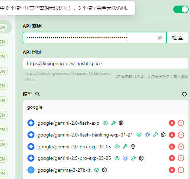The width and height of the screenshot is (190, 179).
Task: Select model name google/gemini-2.0-flash-thinking-exp-01-21
Action: click(85, 135)
